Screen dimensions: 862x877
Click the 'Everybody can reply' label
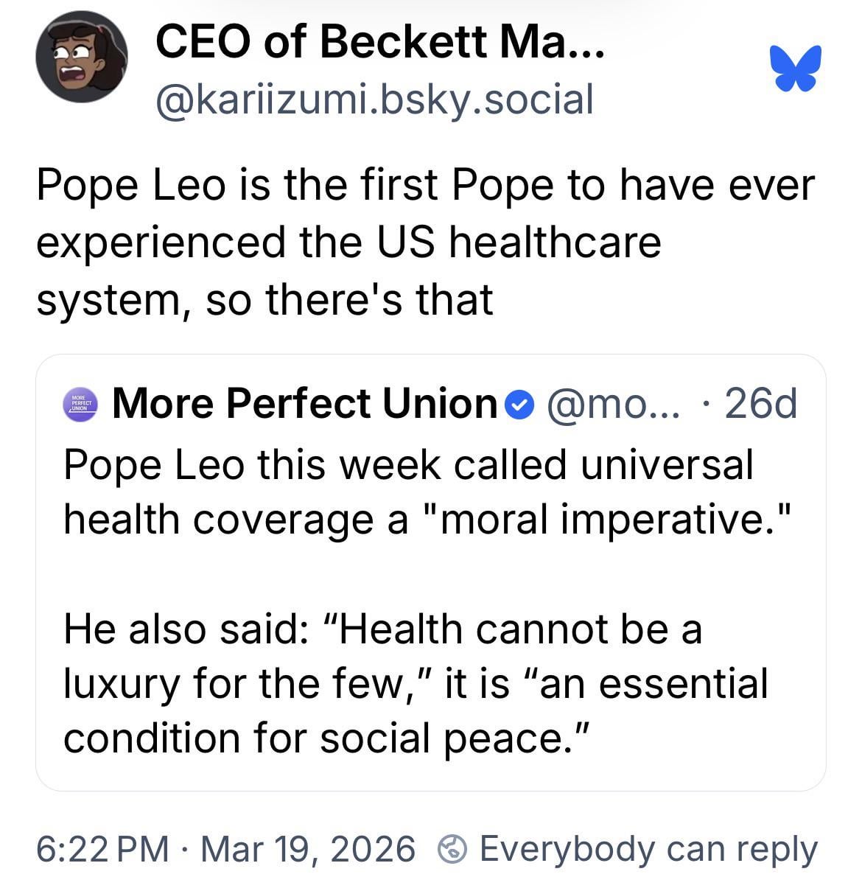click(x=648, y=849)
